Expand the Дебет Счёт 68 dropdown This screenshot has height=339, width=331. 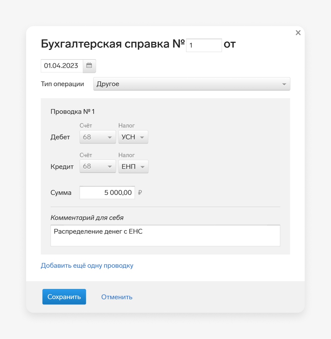(x=98, y=137)
